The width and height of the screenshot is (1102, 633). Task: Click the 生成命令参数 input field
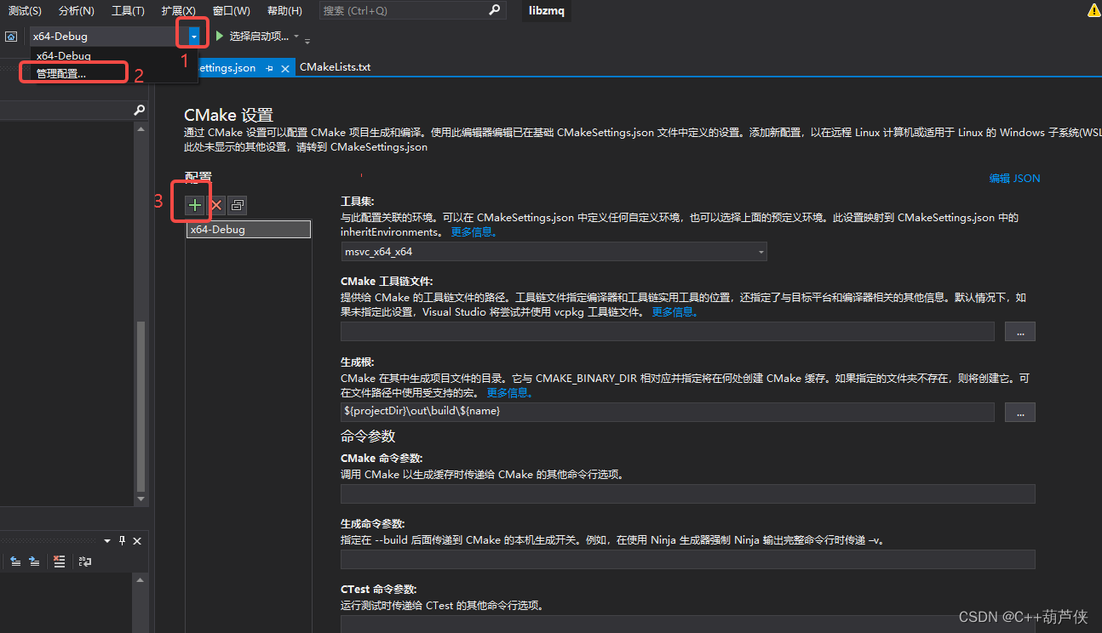pos(688,559)
